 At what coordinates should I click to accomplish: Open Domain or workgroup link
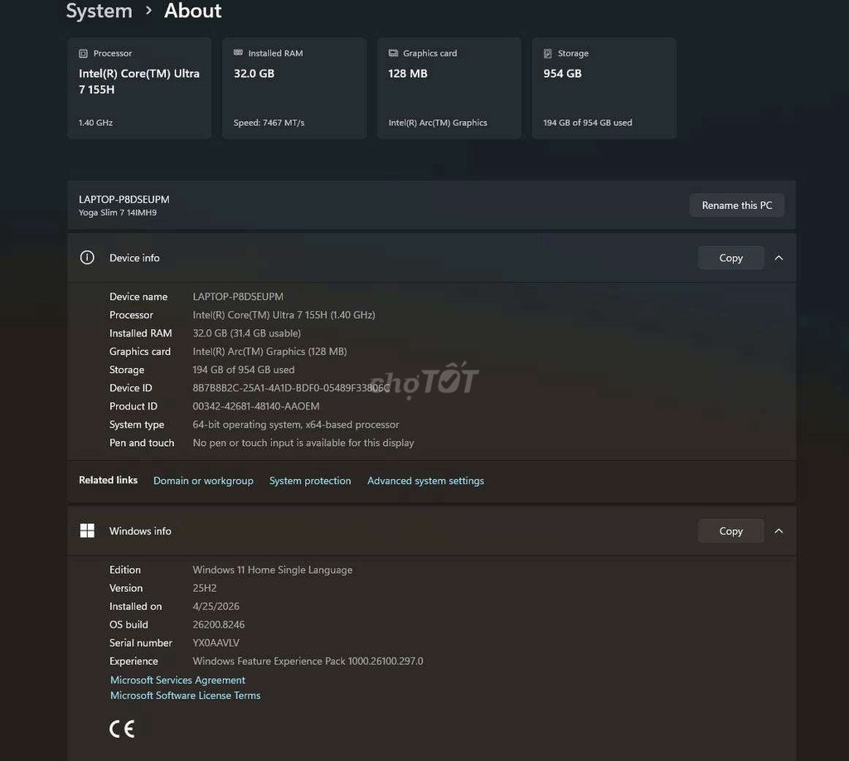(203, 481)
